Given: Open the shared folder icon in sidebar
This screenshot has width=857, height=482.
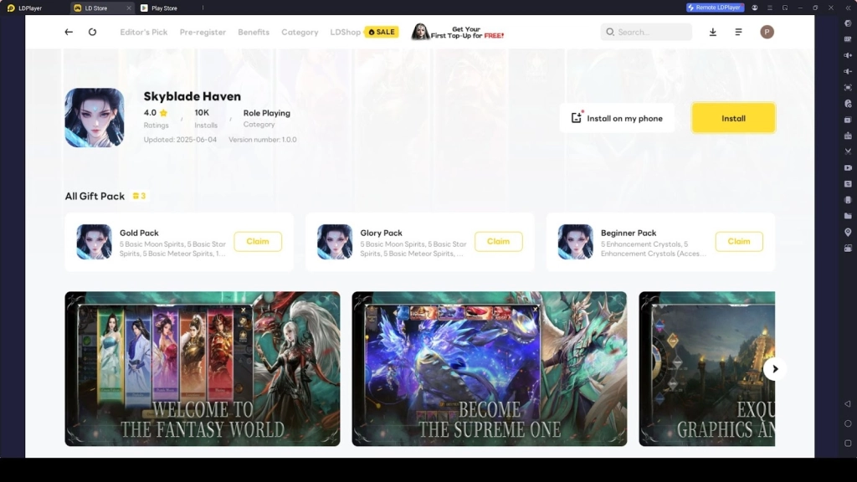Looking at the screenshot, I should tap(848, 216).
